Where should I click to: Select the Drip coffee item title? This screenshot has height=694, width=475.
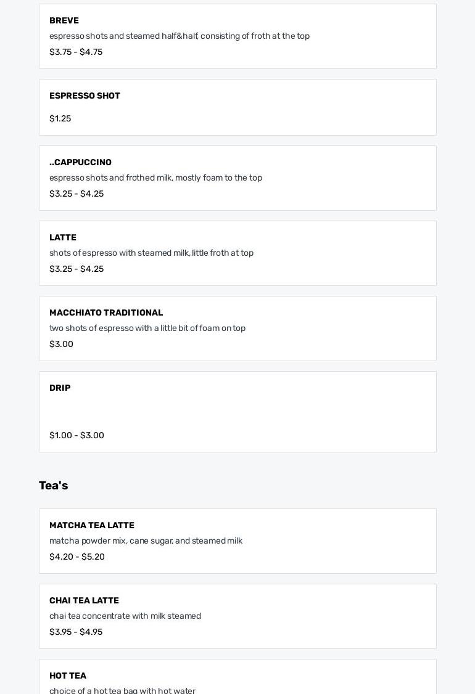[60, 388]
